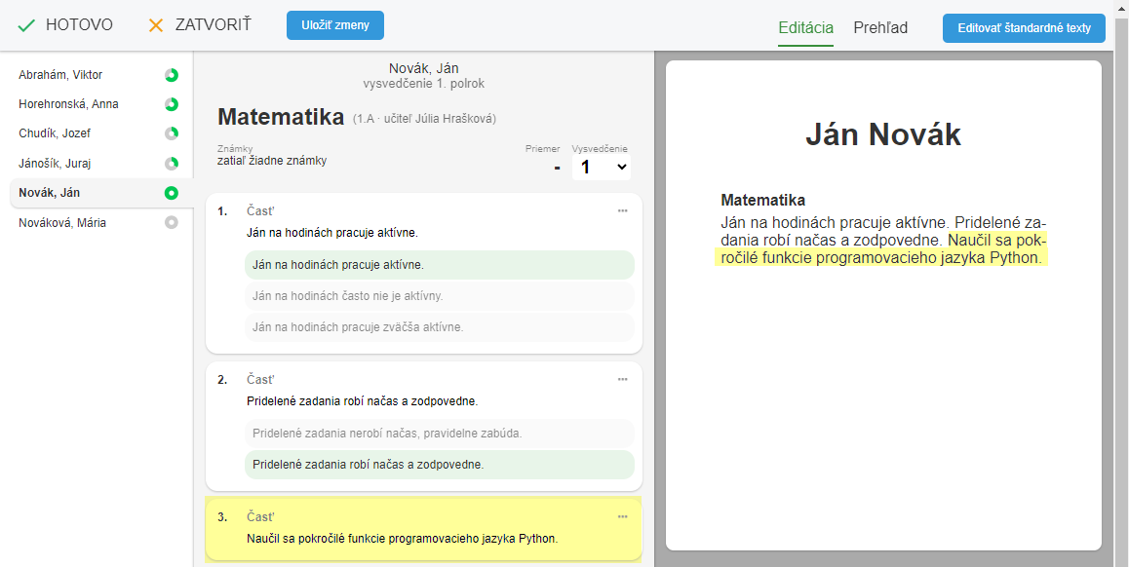Click 'zatiaľ žiadne známky' text
Screen dimensions: 1129x567
click(x=272, y=161)
